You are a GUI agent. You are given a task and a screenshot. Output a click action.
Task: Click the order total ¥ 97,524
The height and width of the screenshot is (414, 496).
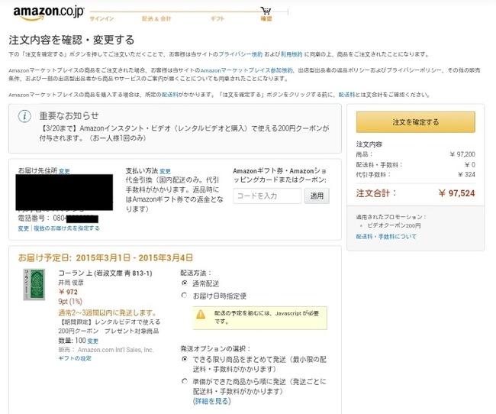pyautogui.click(x=456, y=193)
